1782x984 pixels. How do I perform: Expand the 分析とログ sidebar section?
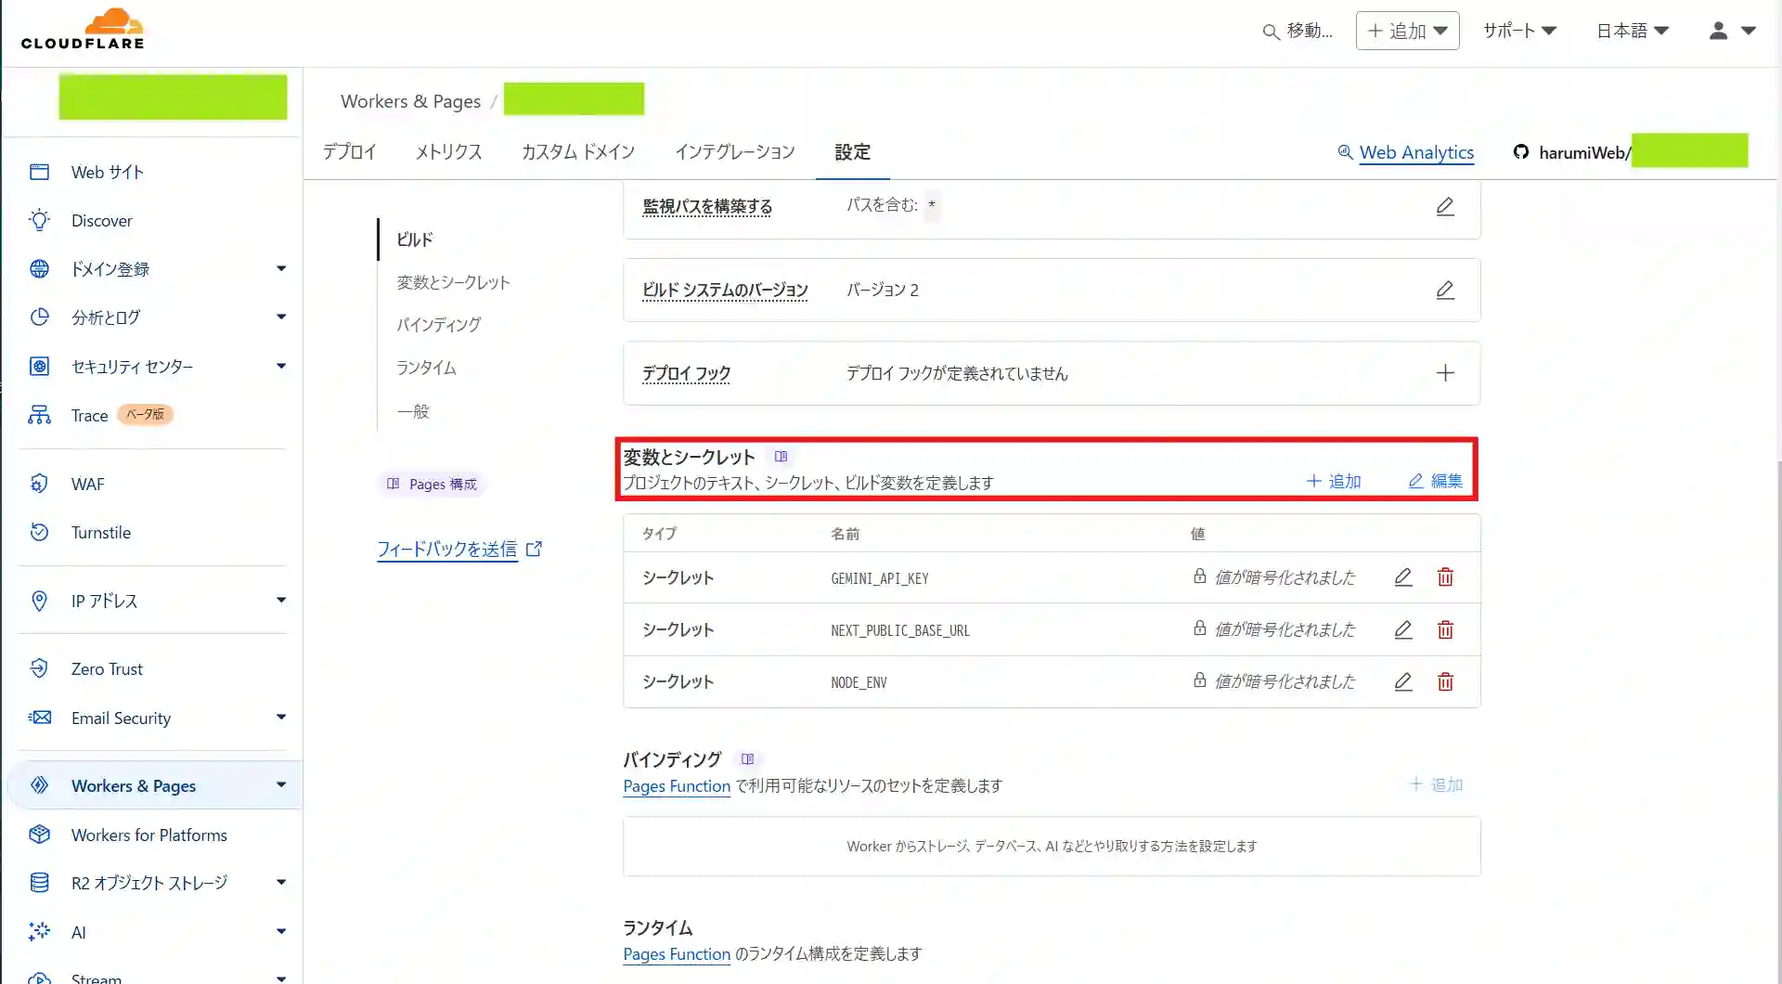tap(281, 317)
